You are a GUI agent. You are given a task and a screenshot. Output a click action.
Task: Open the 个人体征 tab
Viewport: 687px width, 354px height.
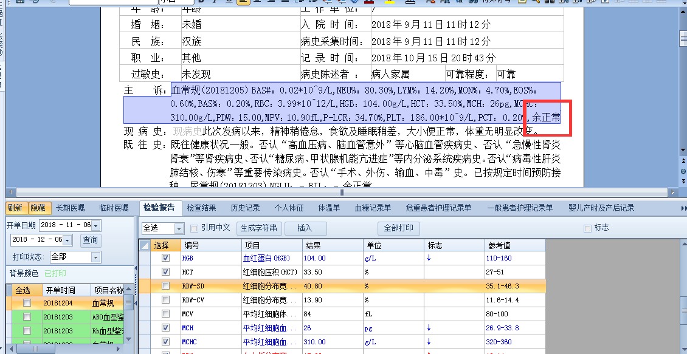click(x=289, y=208)
